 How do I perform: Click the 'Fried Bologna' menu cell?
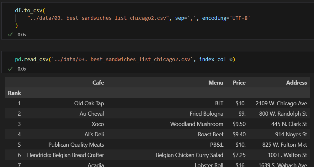(206, 114)
